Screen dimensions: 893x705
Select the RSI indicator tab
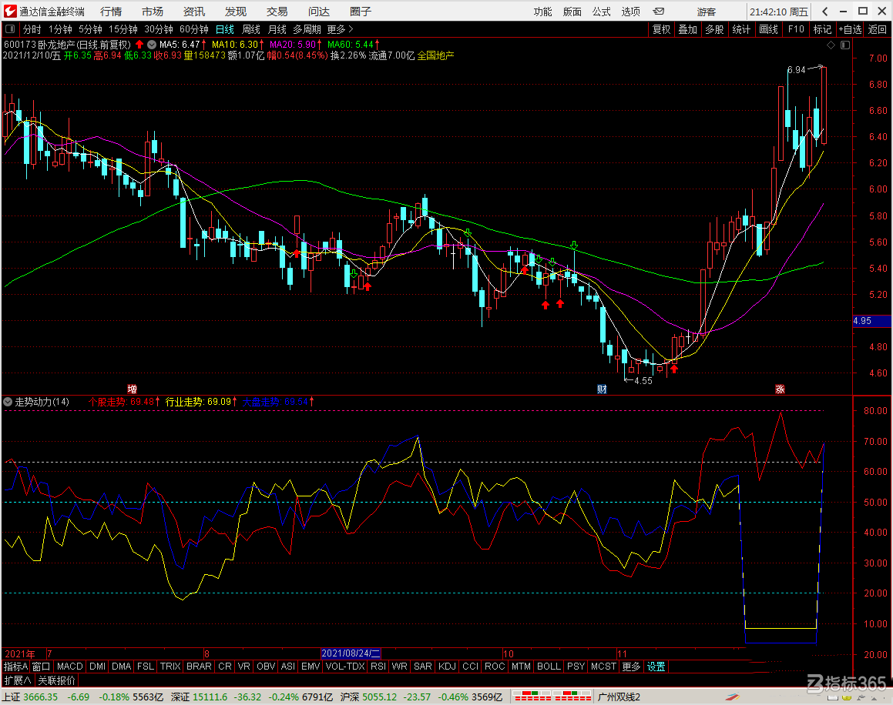click(x=378, y=667)
